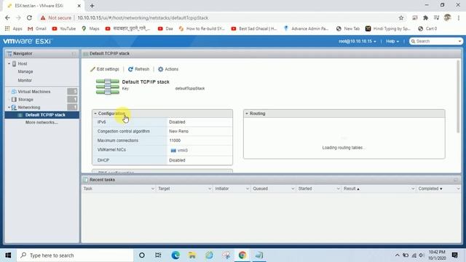Launch Microsoft Edge from the taskbar
Viewport: 466px width, 262px height.
[x=175, y=255]
